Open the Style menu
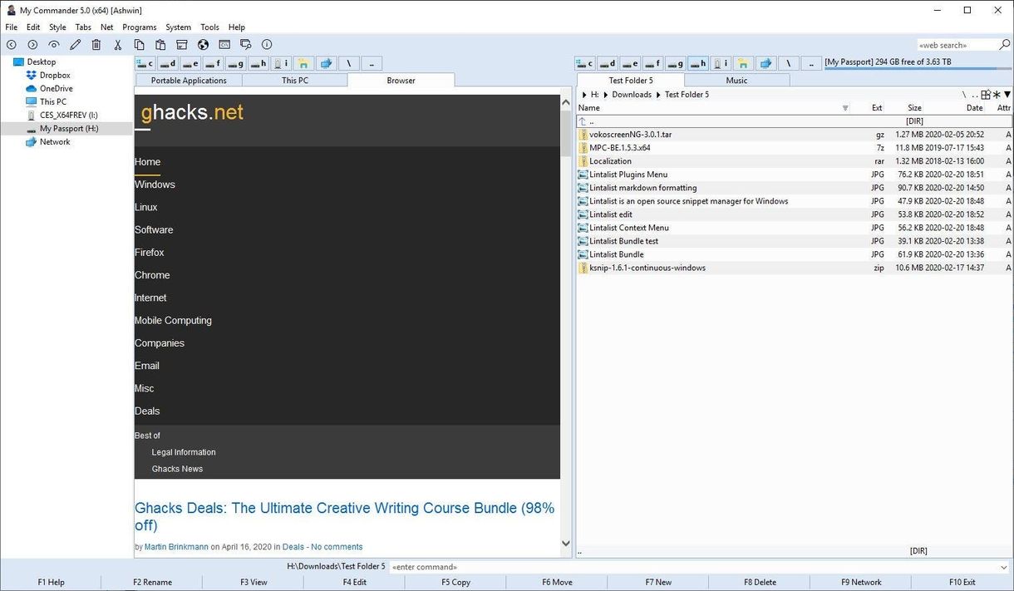This screenshot has width=1014, height=591. (x=57, y=27)
